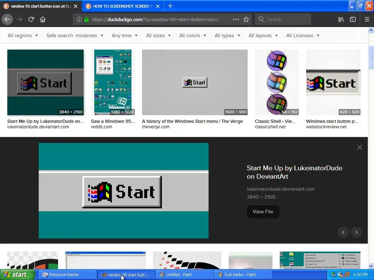The height and width of the screenshot is (280, 374).
Task: Open the All colors filter
Action: (x=192, y=35)
